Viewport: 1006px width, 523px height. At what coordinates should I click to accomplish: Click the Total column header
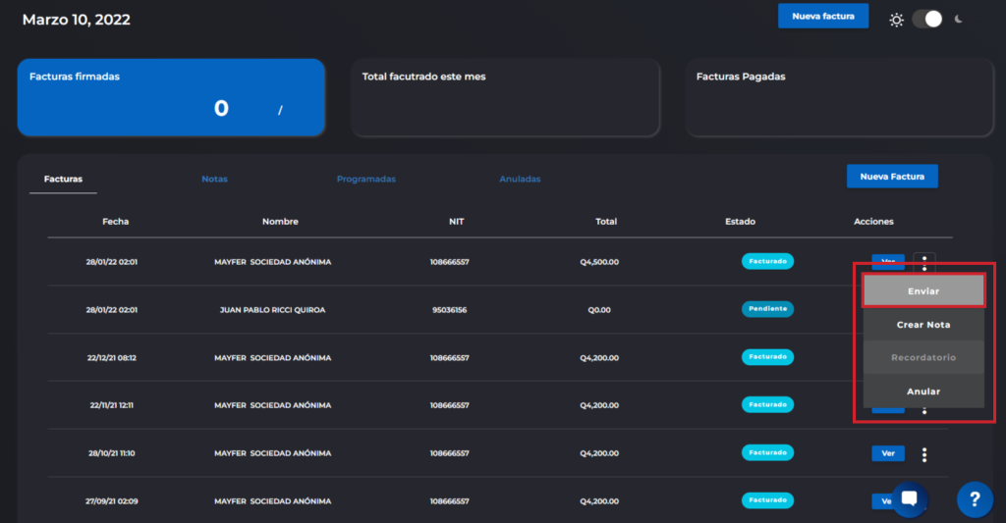click(606, 222)
